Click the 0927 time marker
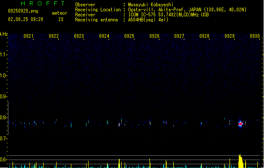Screen dimensions: 264x168 click(179, 36)
